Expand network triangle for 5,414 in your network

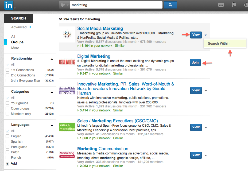(78, 110)
